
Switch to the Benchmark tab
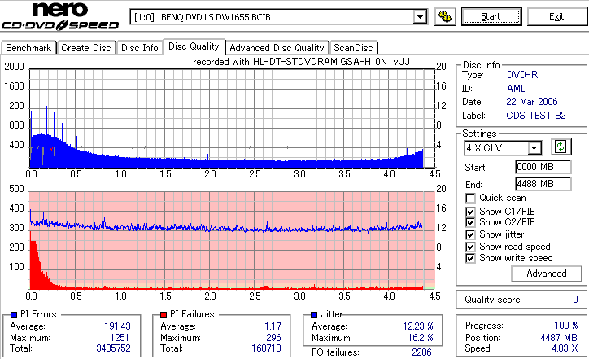(28, 48)
